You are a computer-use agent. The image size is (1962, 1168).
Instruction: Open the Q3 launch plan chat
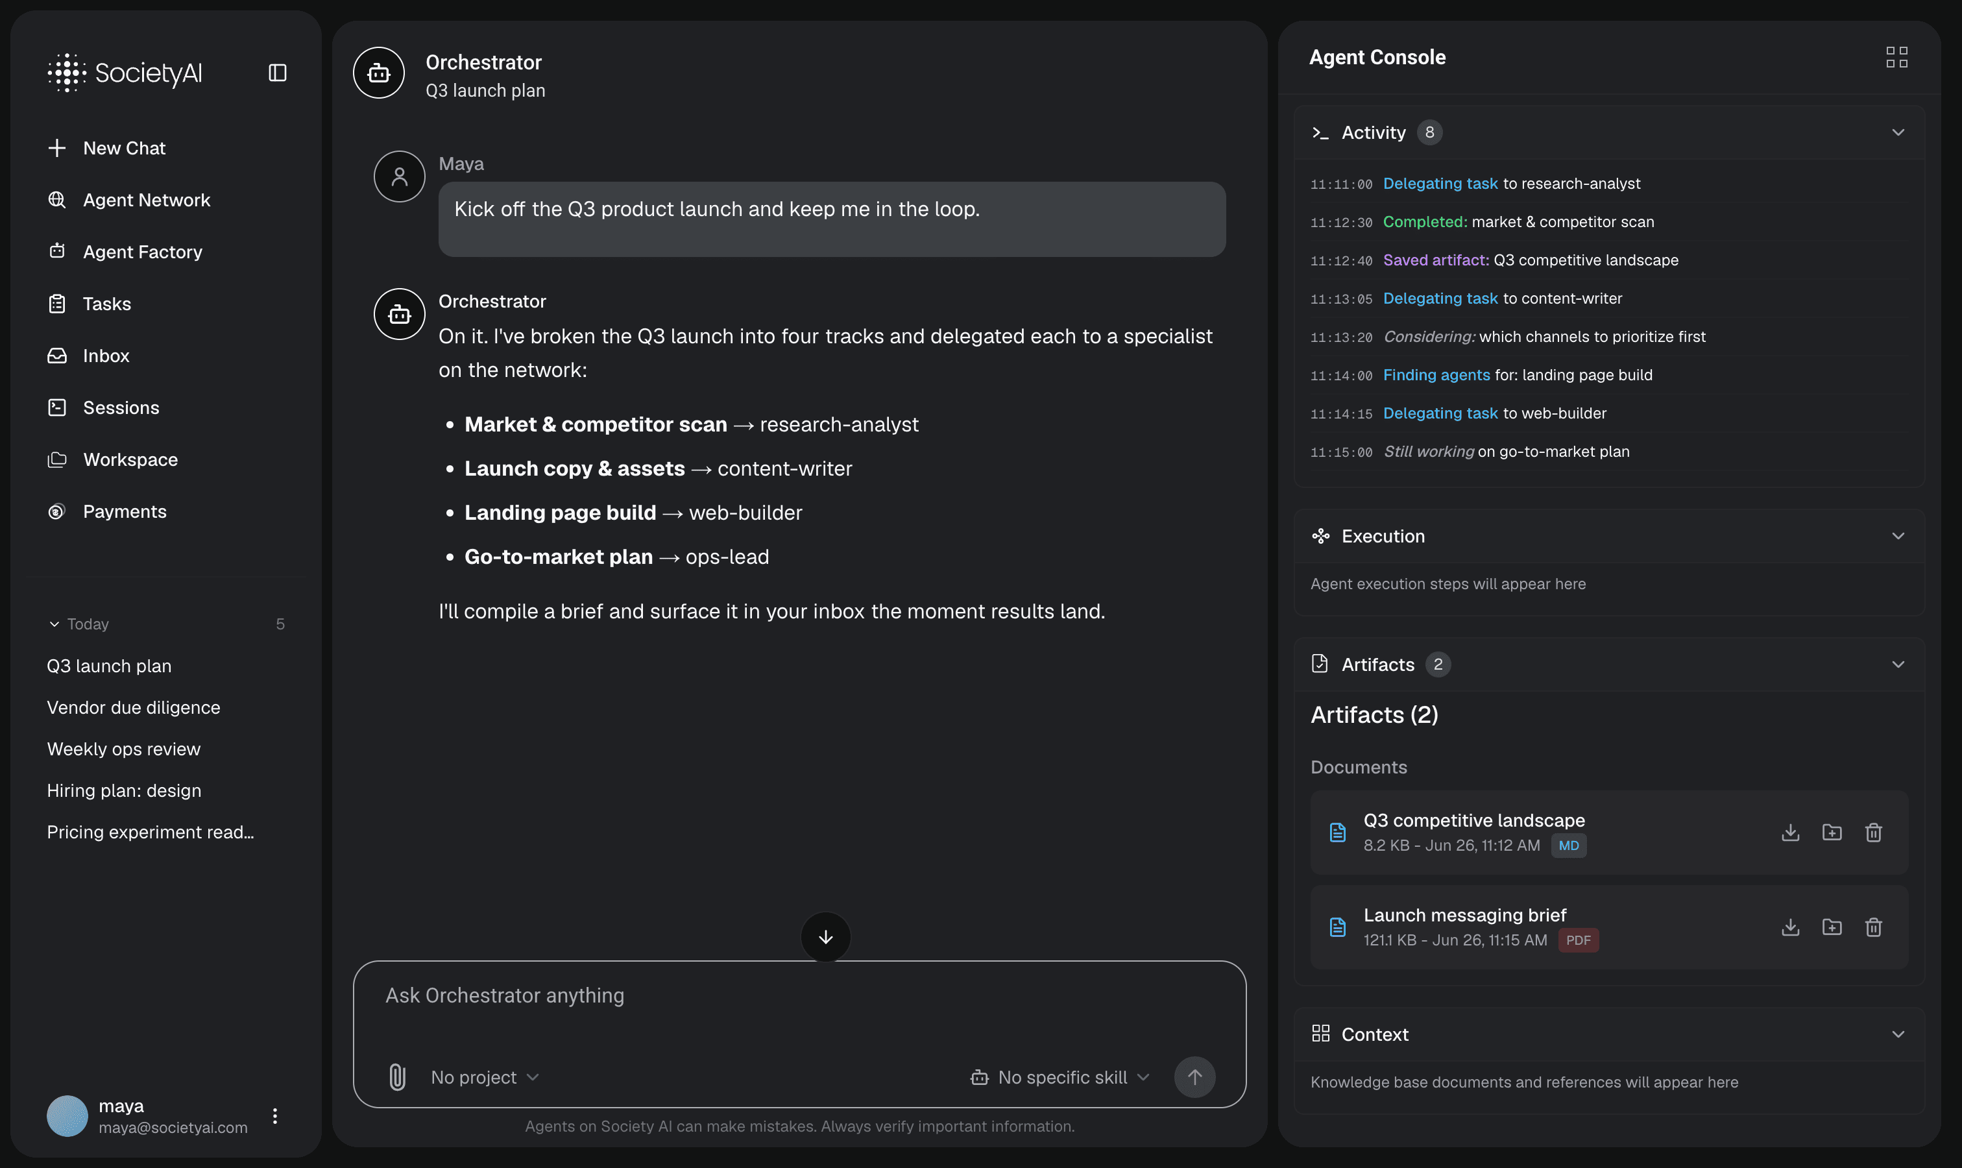click(x=108, y=666)
